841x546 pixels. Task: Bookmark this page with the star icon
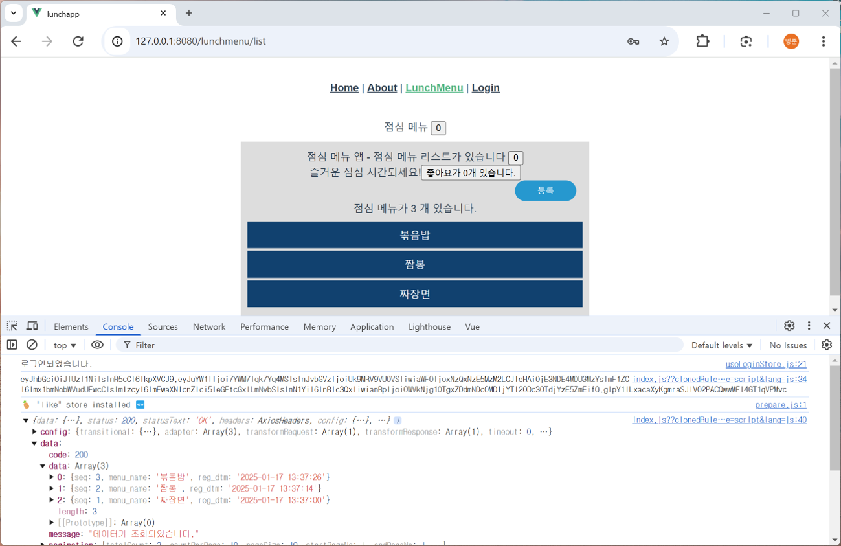point(664,41)
